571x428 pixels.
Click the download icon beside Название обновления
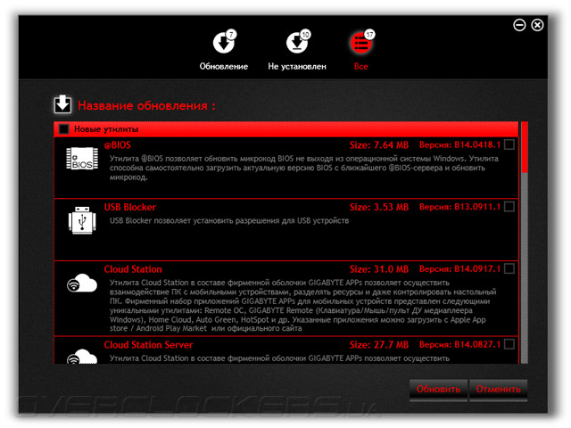pyautogui.click(x=62, y=105)
